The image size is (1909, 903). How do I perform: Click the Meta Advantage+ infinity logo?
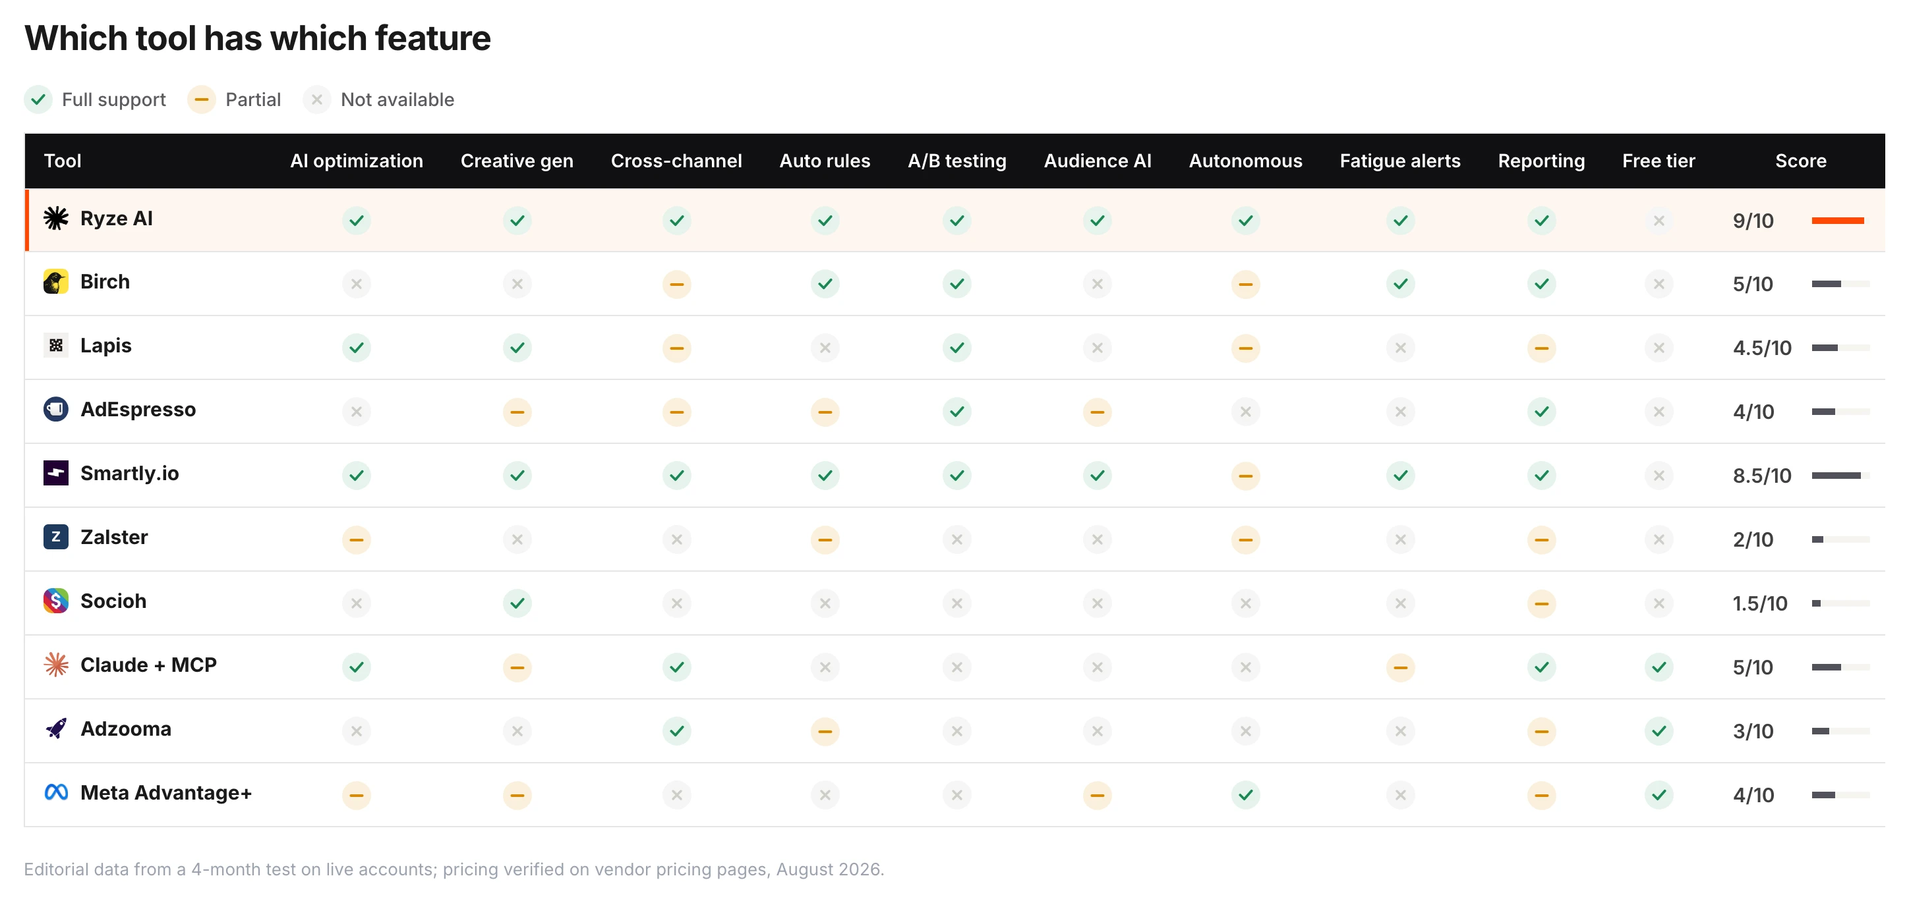click(x=55, y=793)
